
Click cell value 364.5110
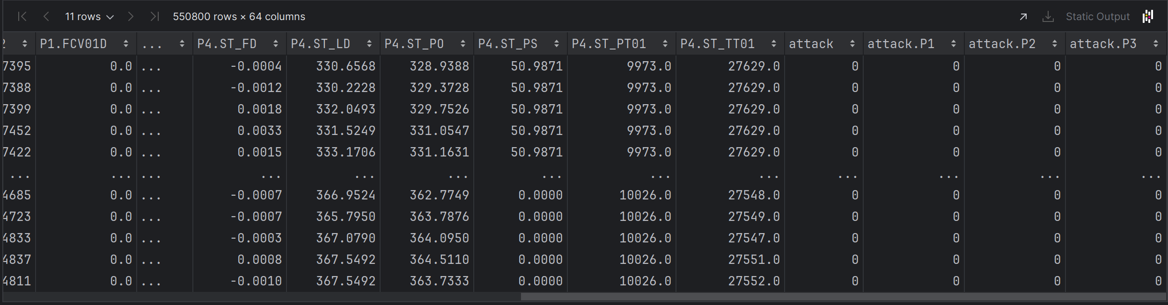coord(439,260)
